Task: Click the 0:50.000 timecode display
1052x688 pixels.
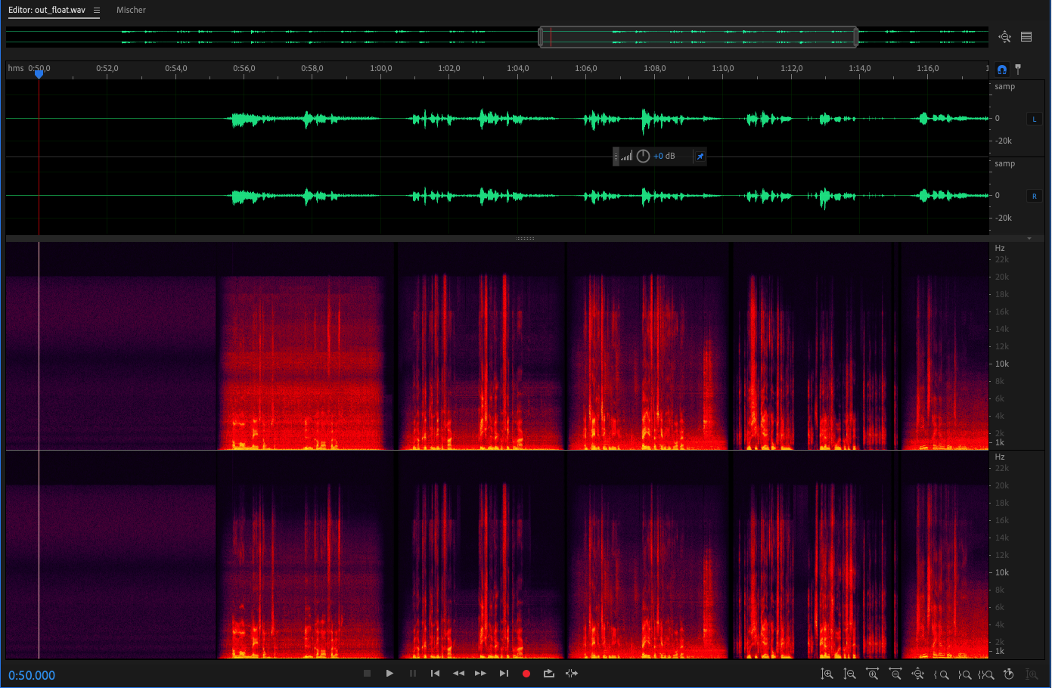Action: [x=32, y=675]
